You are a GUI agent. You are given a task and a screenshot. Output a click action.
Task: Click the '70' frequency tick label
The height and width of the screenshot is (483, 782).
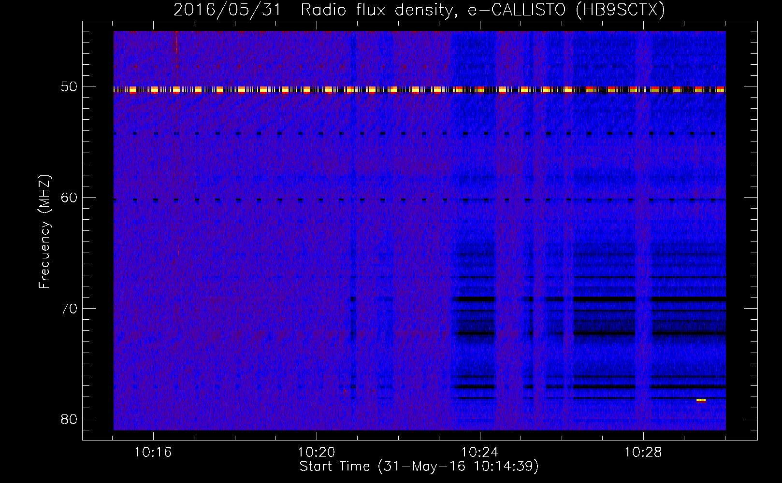[69, 309]
